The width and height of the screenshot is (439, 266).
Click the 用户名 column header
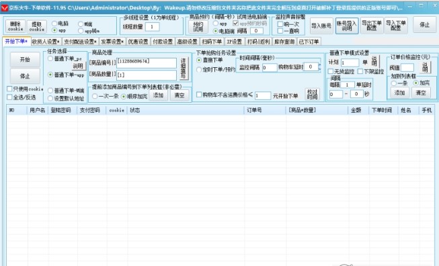[x=38, y=110]
